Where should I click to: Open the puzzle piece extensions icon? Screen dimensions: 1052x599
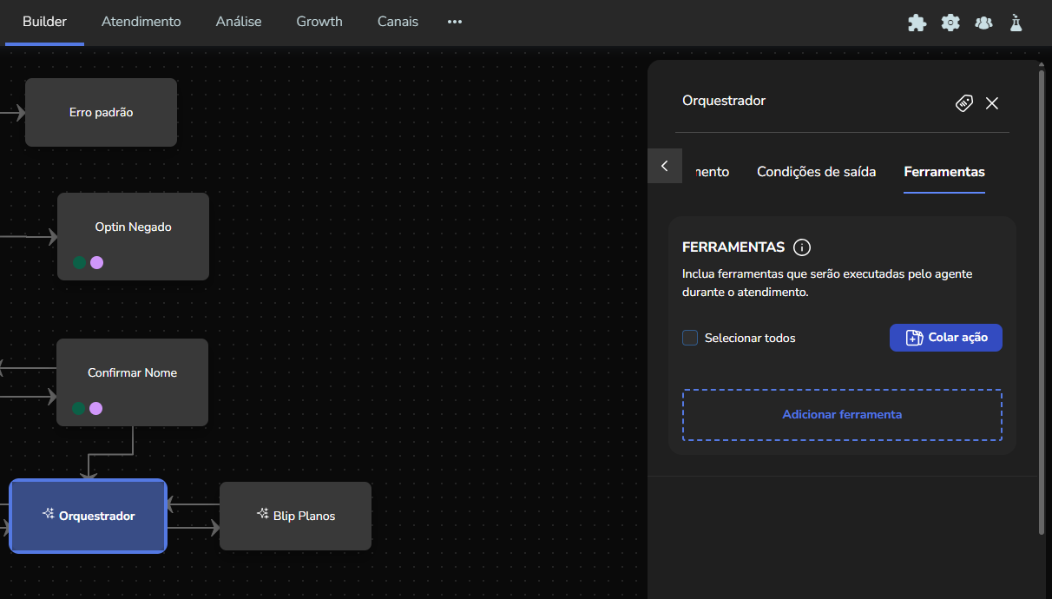coord(917,23)
